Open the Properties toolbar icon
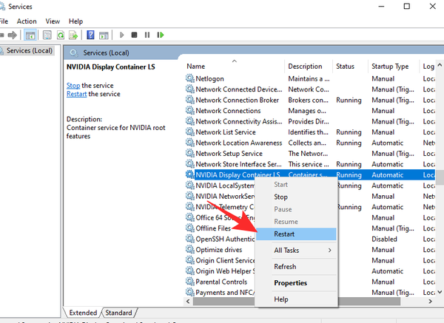This screenshot has width=444, height=323. tap(47, 35)
